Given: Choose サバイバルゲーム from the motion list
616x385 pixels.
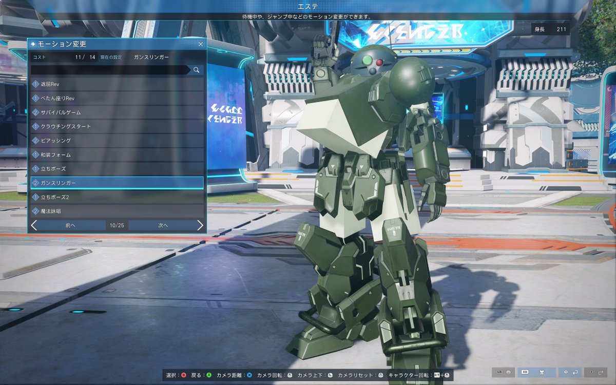Looking at the screenshot, I should (x=117, y=112).
